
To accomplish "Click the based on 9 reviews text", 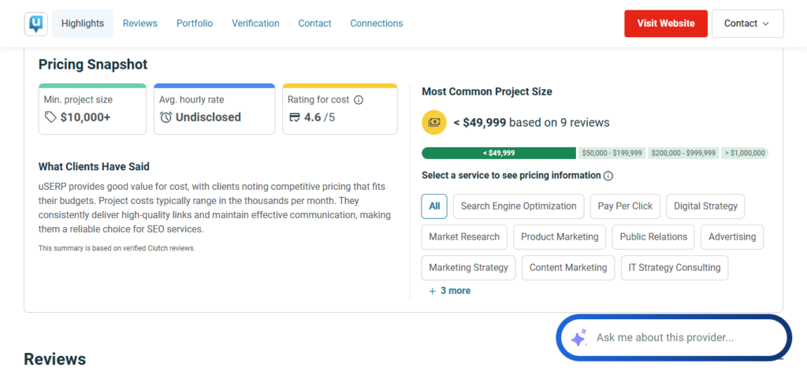I will tap(560, 122).
